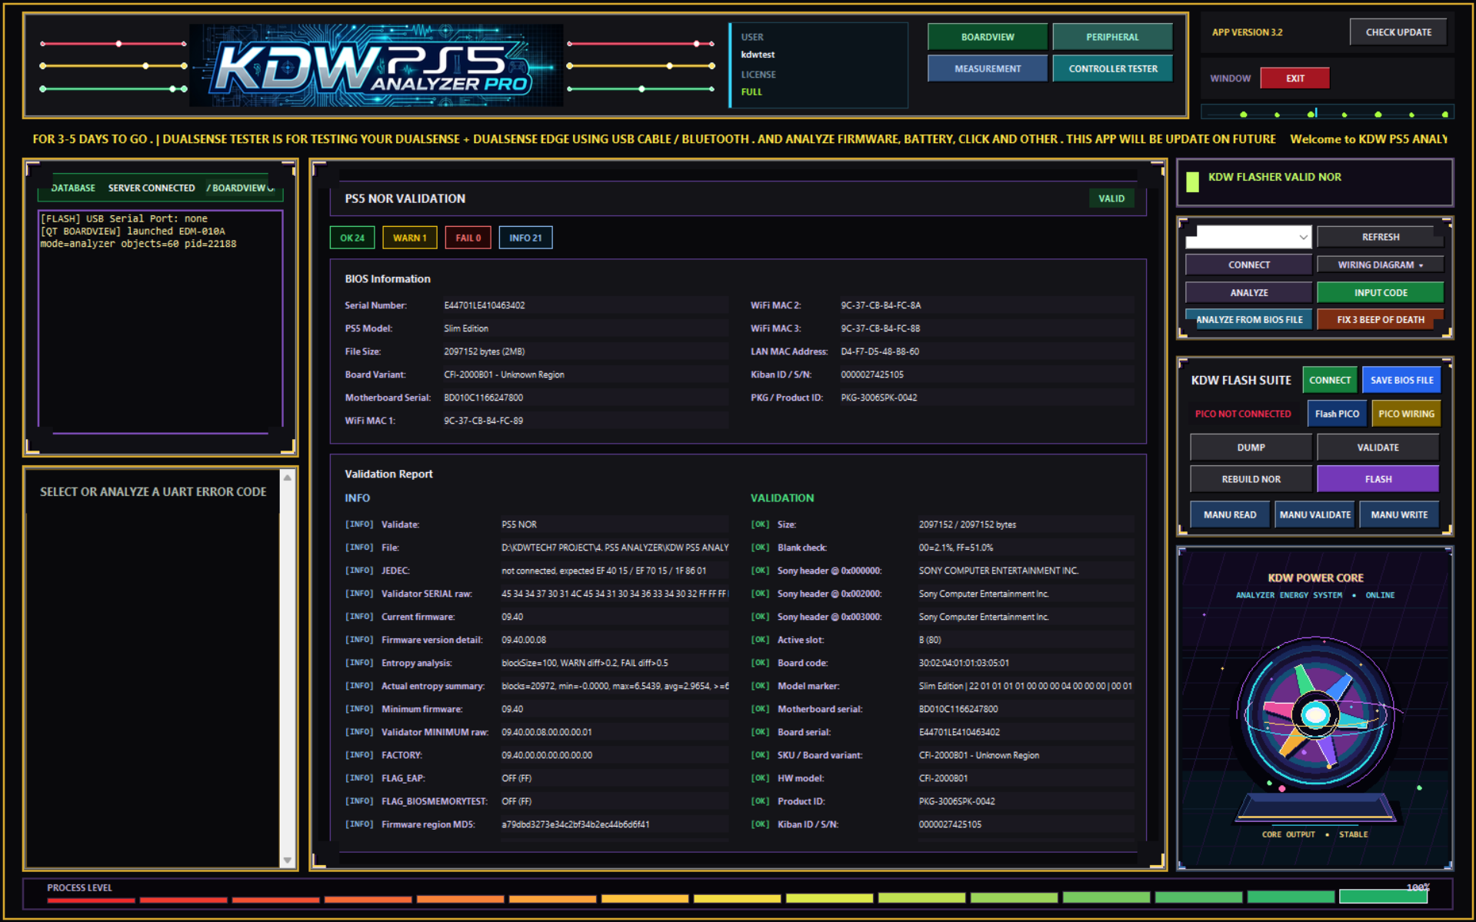1476x922 pixels.
Task: Click the green INPUT CODE button
Action: 1380,292
